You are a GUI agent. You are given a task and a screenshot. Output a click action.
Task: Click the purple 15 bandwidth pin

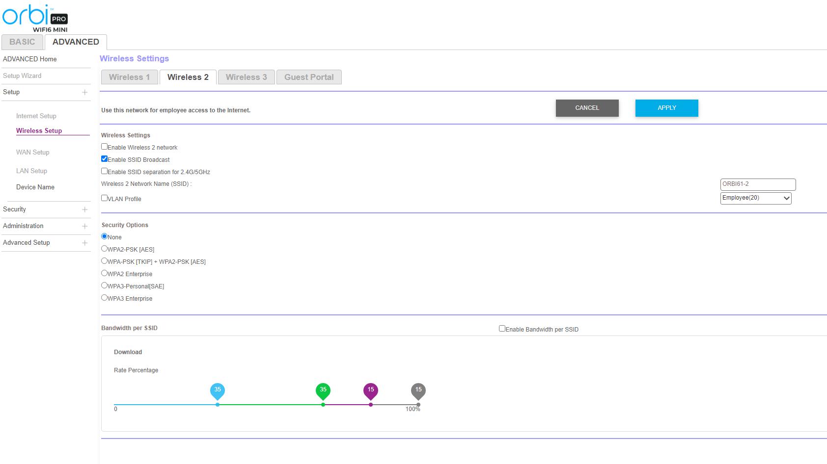pos(371,391)
